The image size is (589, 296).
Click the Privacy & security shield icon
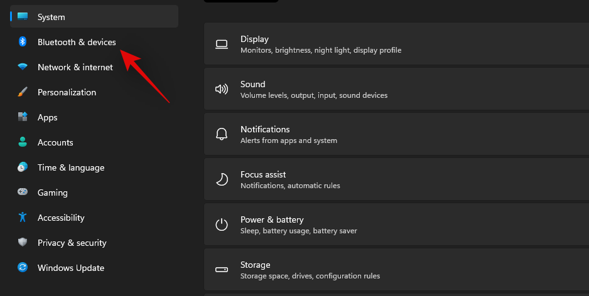(x=23, y=243)
